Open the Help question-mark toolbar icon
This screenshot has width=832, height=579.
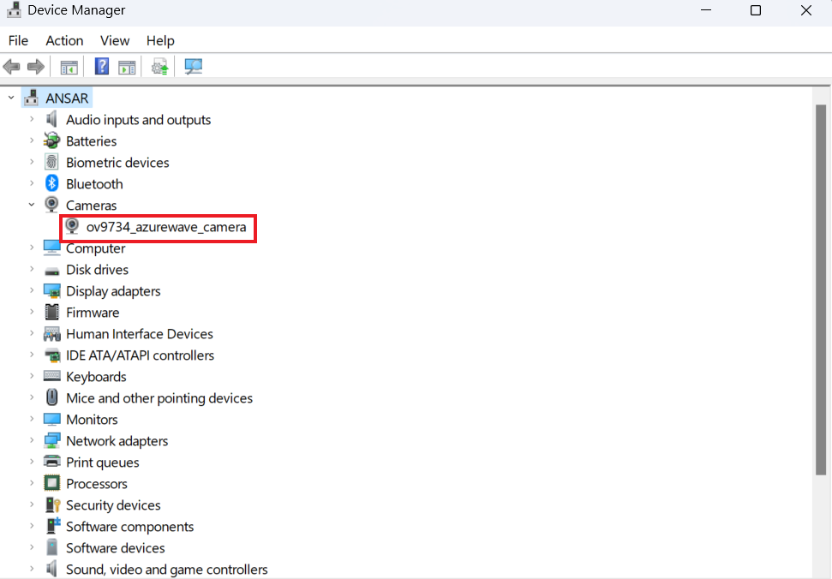[102, 66]
